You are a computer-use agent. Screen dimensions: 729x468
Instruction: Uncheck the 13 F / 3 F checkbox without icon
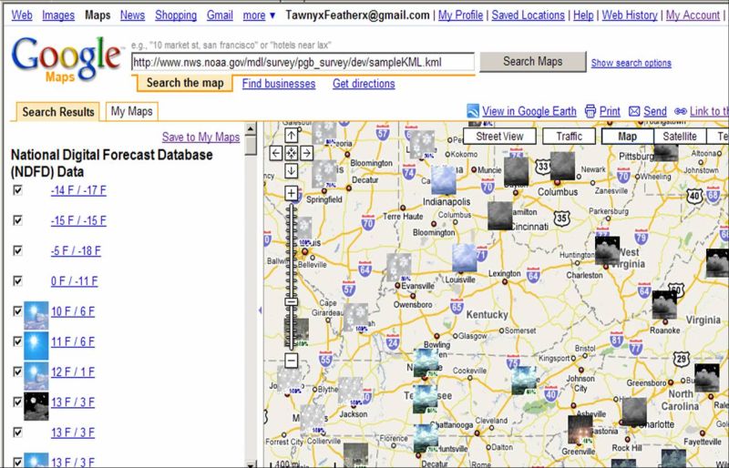[x=17, y=432]
